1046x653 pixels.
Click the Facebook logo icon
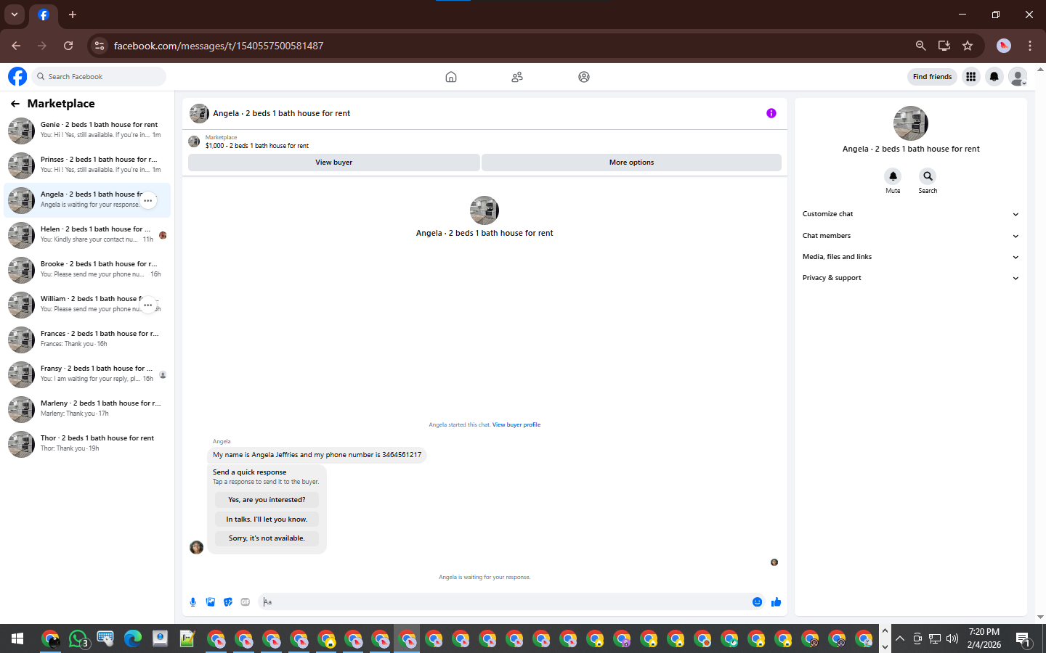(x=17, y=76)
